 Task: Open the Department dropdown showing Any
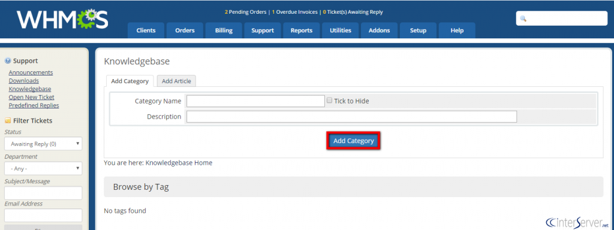coord(43,168)
